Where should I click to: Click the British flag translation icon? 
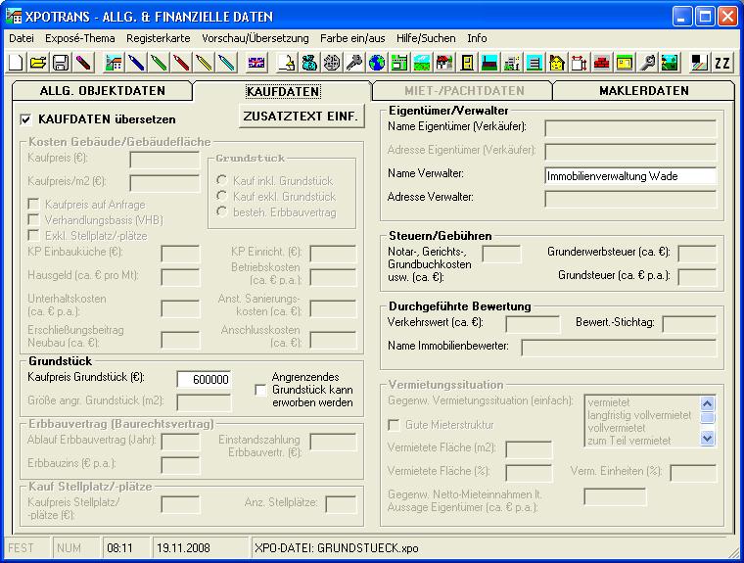256,63
